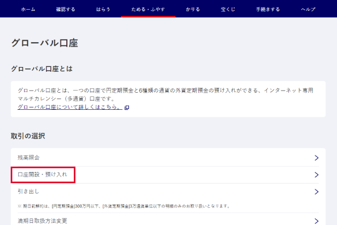Follow the グローバル口座について詳しくはこちら link
Screen dimensions: 337x225
click(70, 107)
